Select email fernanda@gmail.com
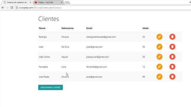Screen dimensions: 191x107 tap(97, 67)
